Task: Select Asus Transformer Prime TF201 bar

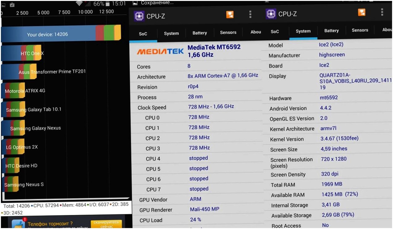Action: click(19, 72)
